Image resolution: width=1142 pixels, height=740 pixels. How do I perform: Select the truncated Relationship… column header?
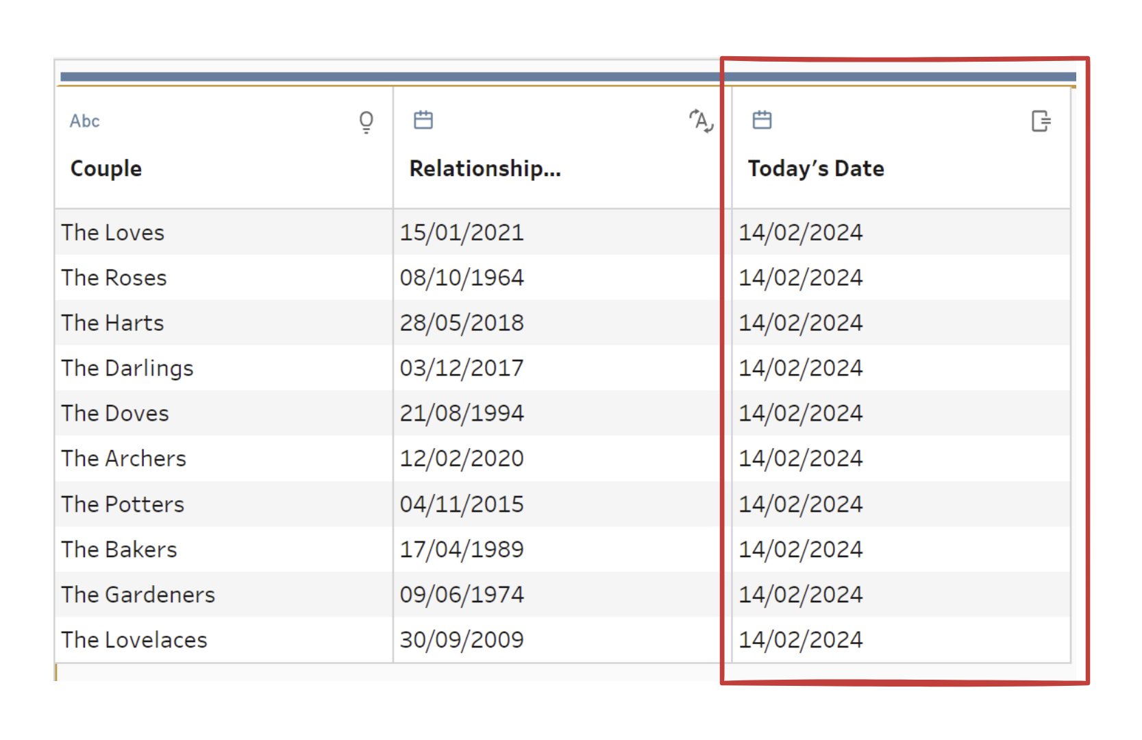tap(485, 169)
